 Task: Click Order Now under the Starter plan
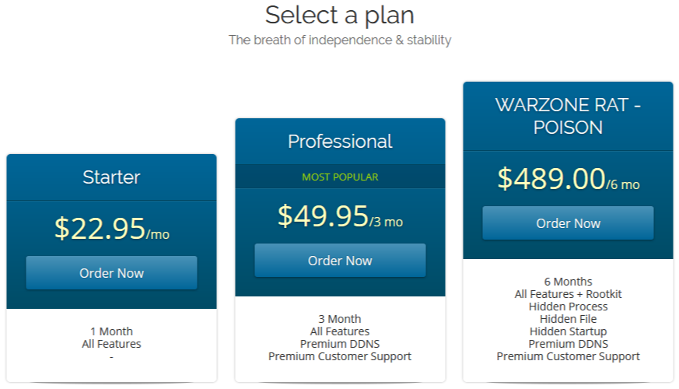coord(111,273)
